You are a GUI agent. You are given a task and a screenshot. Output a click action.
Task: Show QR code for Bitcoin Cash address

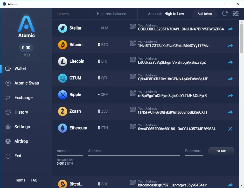click(x=133, y=183)
